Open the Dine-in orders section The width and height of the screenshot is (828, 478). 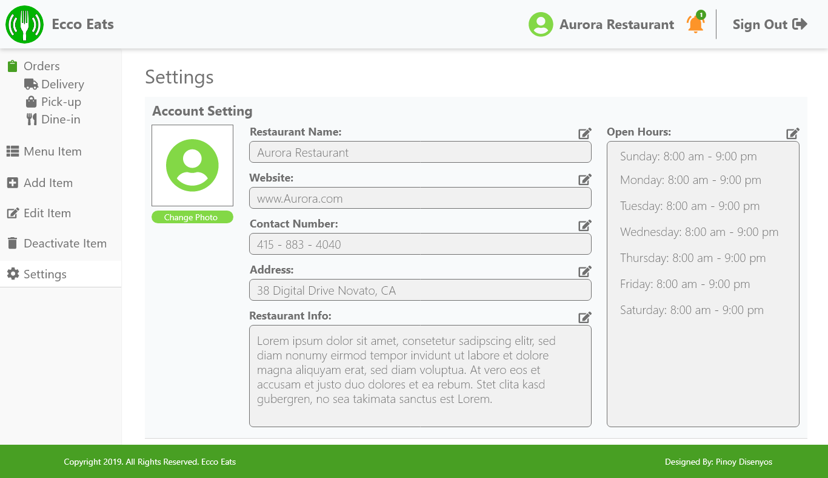point(60,119)
